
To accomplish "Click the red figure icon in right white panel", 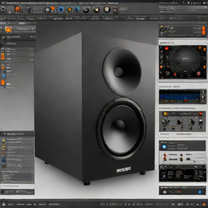I will [x=165, y=157].
